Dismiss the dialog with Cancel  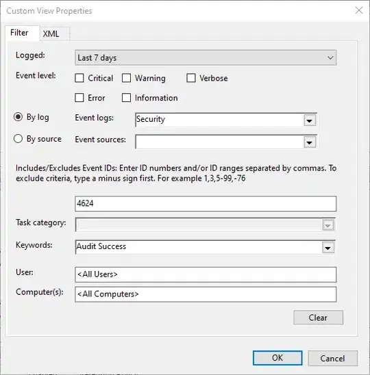pyautogui.click(x=332, y=359)
